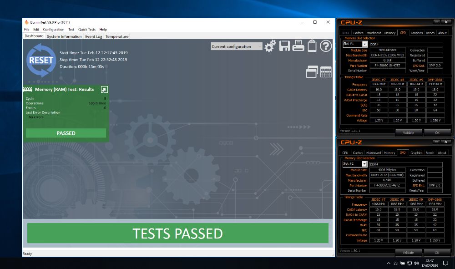Save results with floppy disk icon
Viewport: 455px width, 269px height.
pos(284,46)
